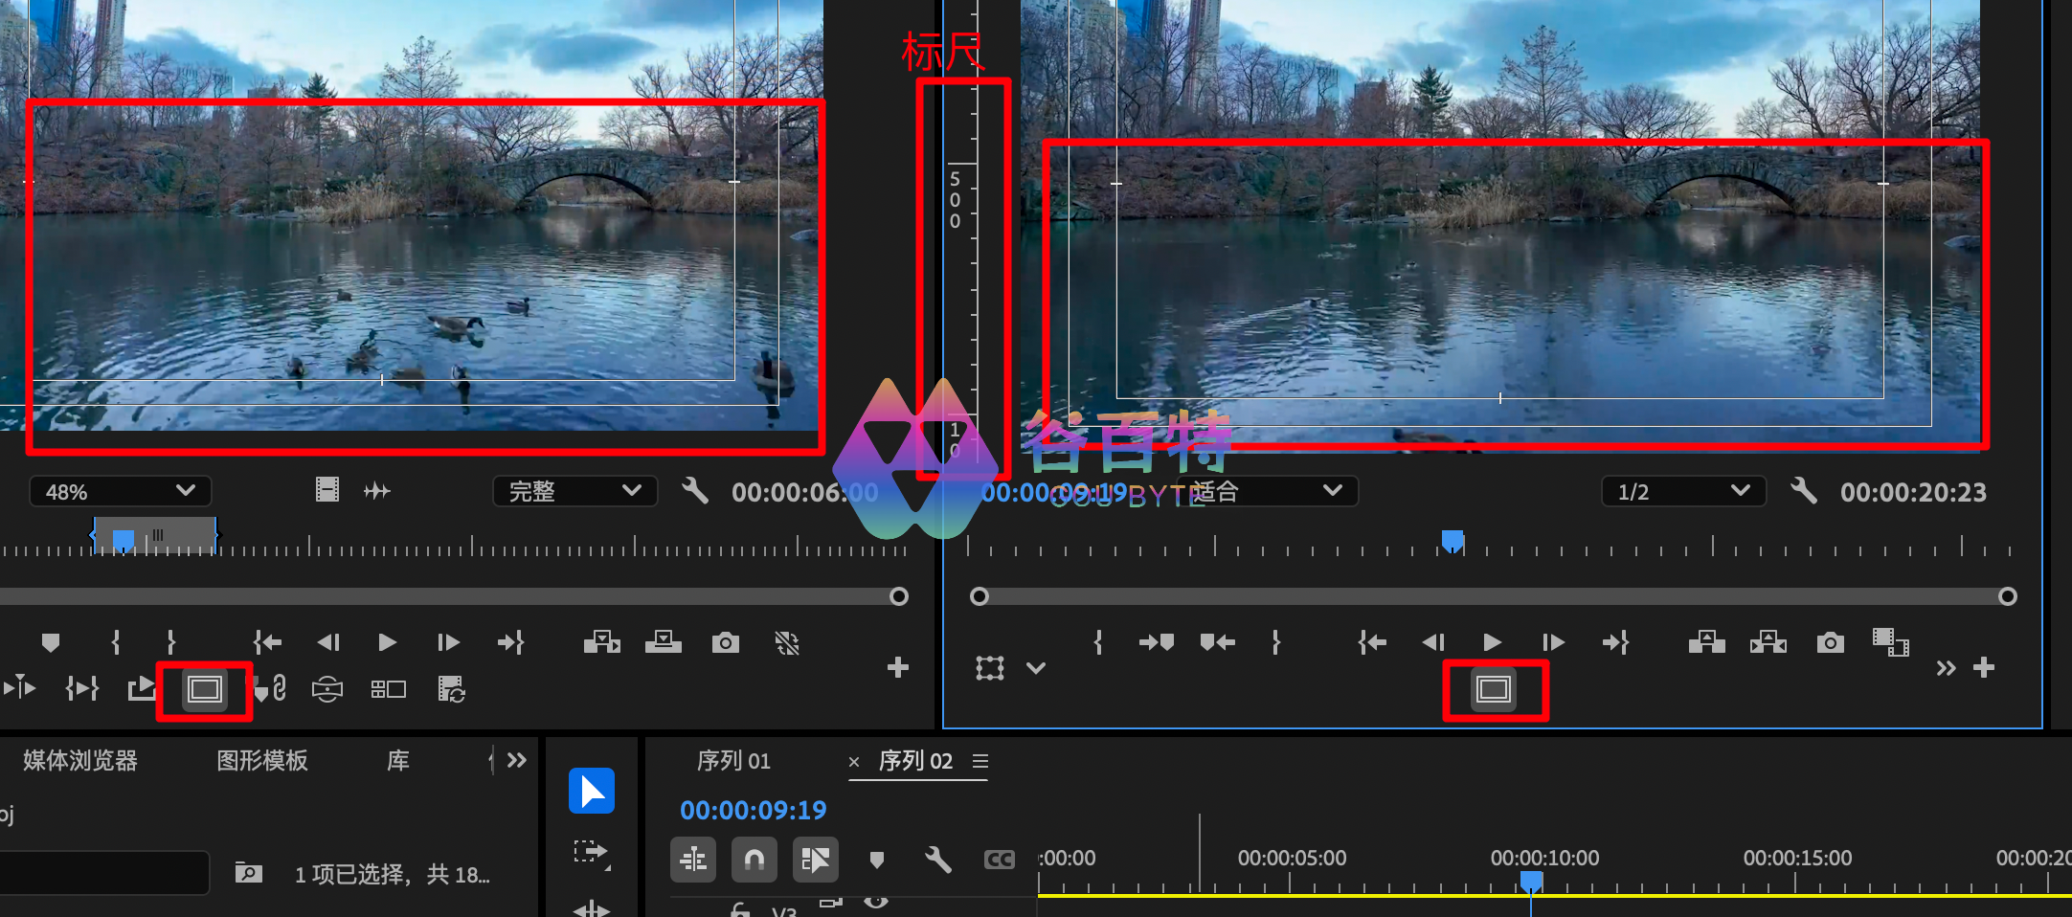Open Comparison View in Program monitor
This screenshot has width=2072, height=917.
point(1890,642)
